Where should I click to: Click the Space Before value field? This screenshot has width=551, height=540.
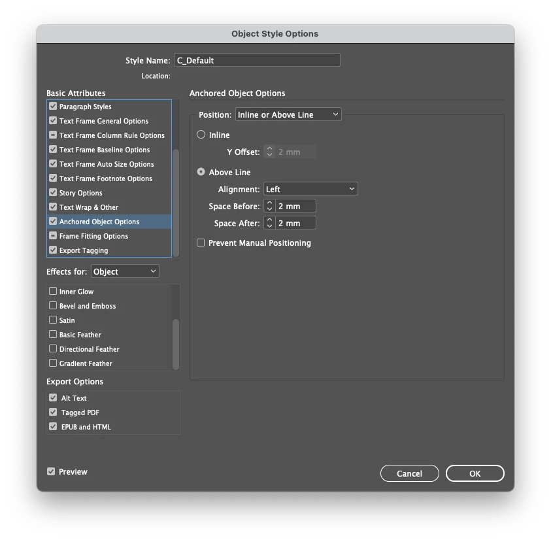click(295, 206)
